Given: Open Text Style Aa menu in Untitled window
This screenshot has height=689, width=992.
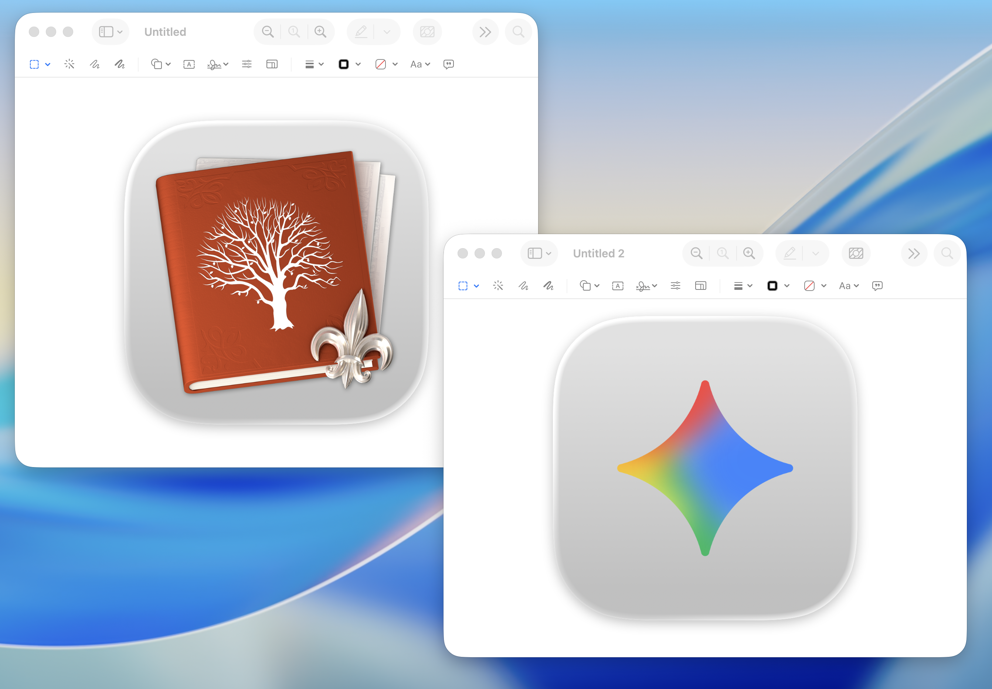Looking at the screenshot, I should click(x=420, y=64).
